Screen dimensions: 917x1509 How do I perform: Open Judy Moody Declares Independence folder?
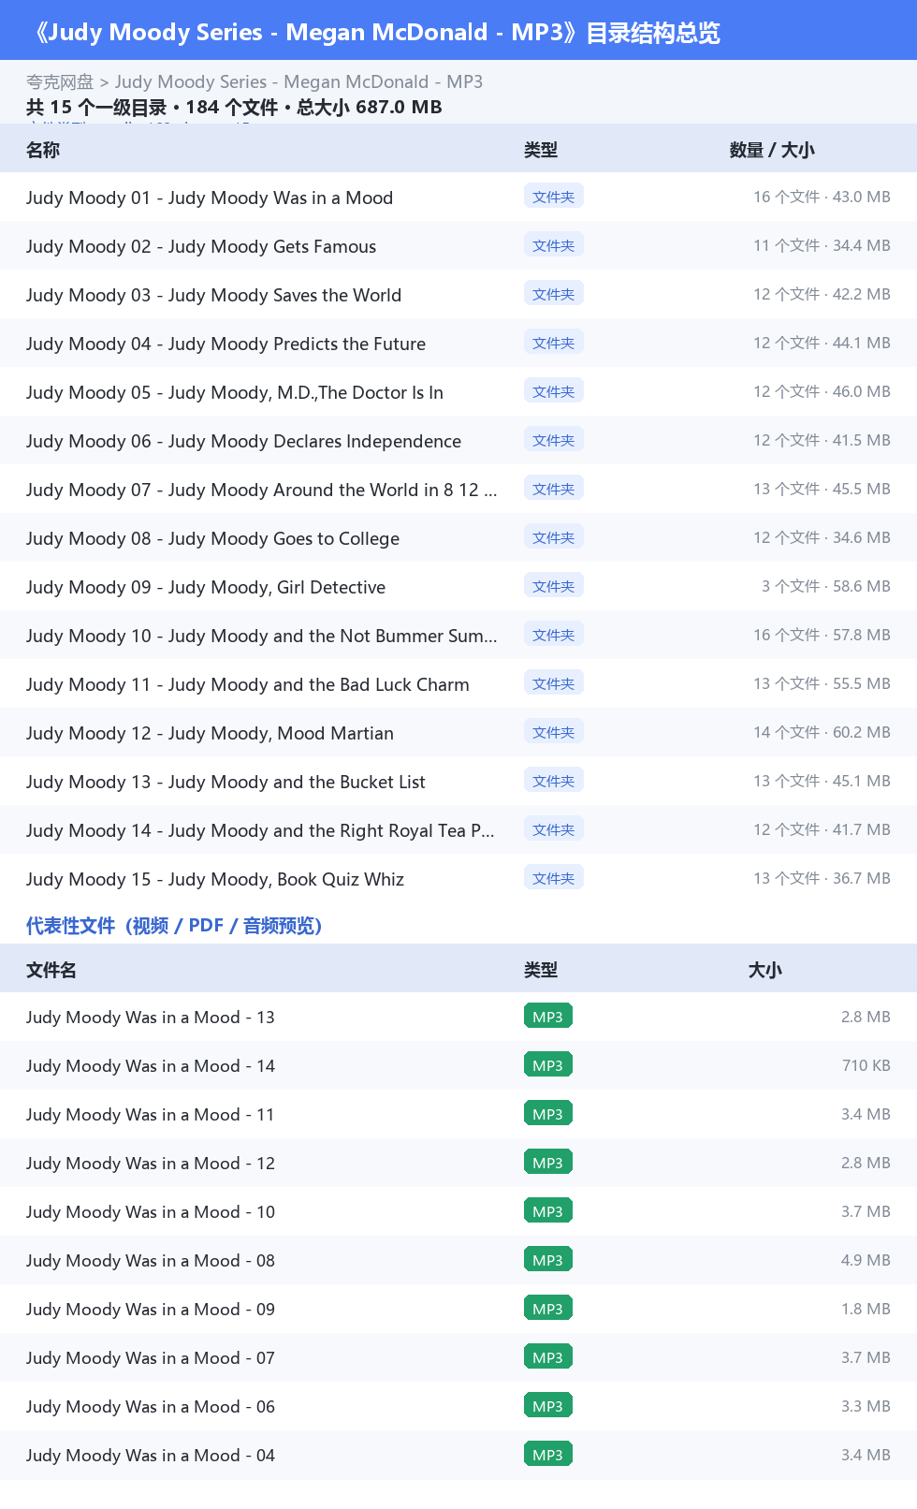pos(243,441)
